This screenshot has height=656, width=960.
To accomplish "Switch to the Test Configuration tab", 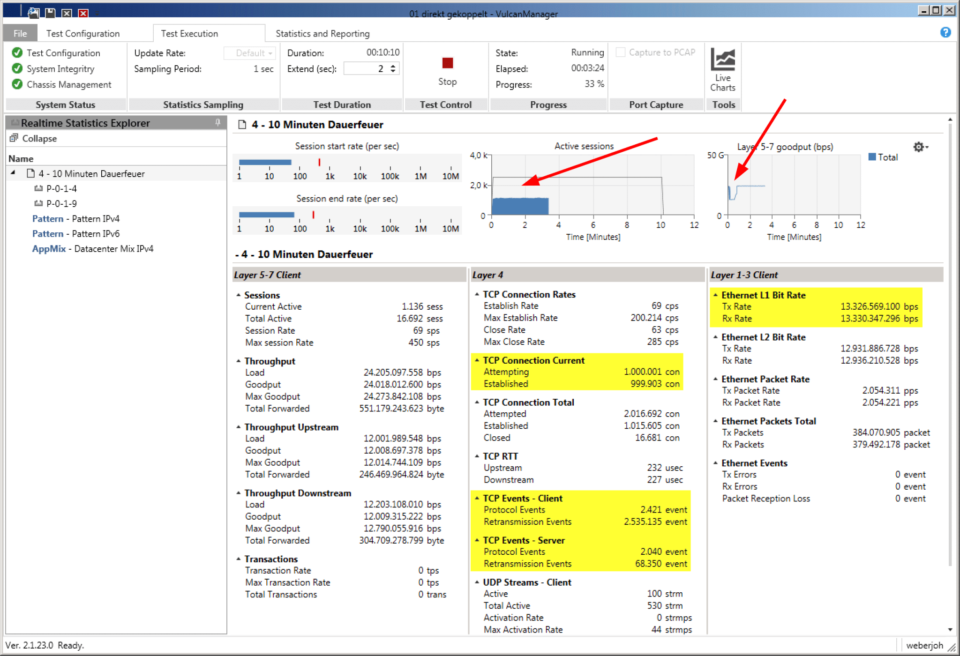I will [x=83, y=33].
